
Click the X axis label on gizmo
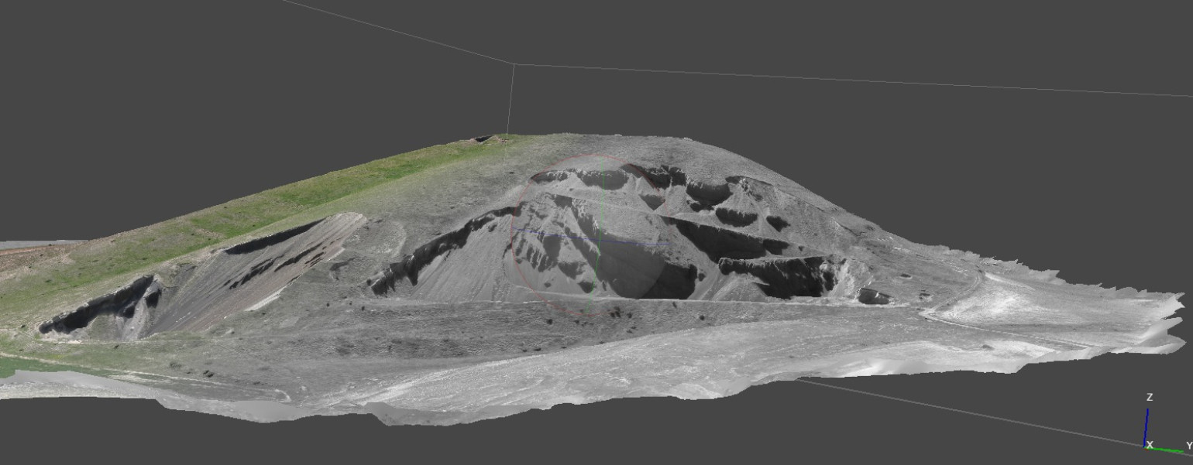(1150, 445)
